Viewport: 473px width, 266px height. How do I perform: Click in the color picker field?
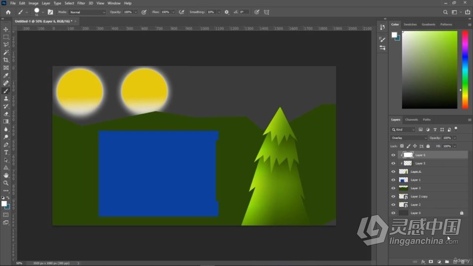(x=430, y=69)
